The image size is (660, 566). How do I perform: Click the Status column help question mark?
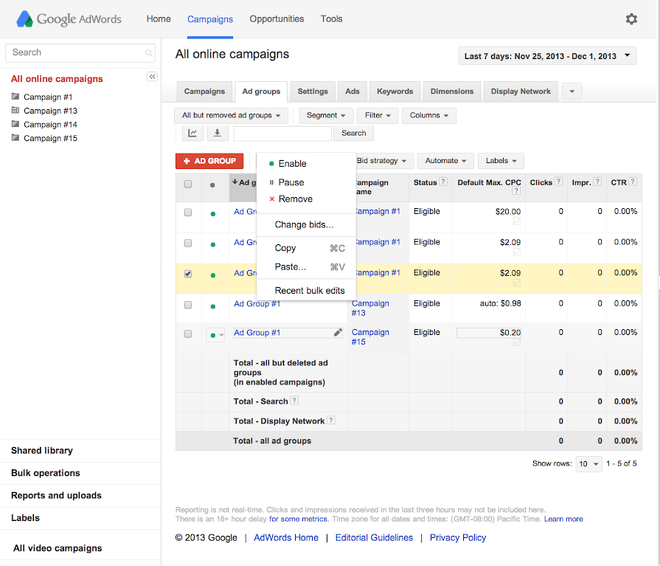tap(443, 182)
